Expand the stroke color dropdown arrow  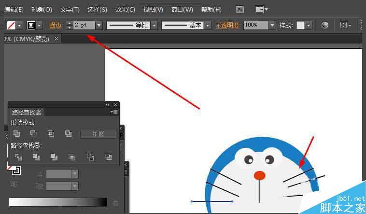(x=40, y=25)
